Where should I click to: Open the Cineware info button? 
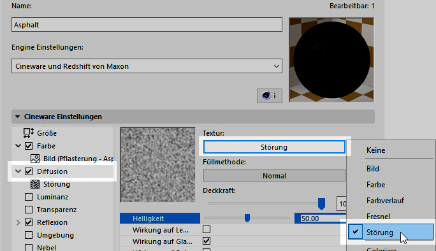[270, 96]
